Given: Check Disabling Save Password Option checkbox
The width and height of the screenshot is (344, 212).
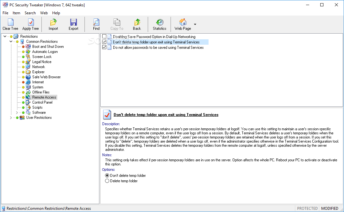Looking at the screenshot, I should point(104,36).
